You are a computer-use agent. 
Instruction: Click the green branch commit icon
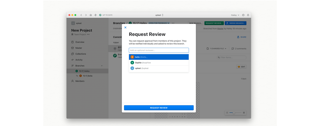point(115,56)
